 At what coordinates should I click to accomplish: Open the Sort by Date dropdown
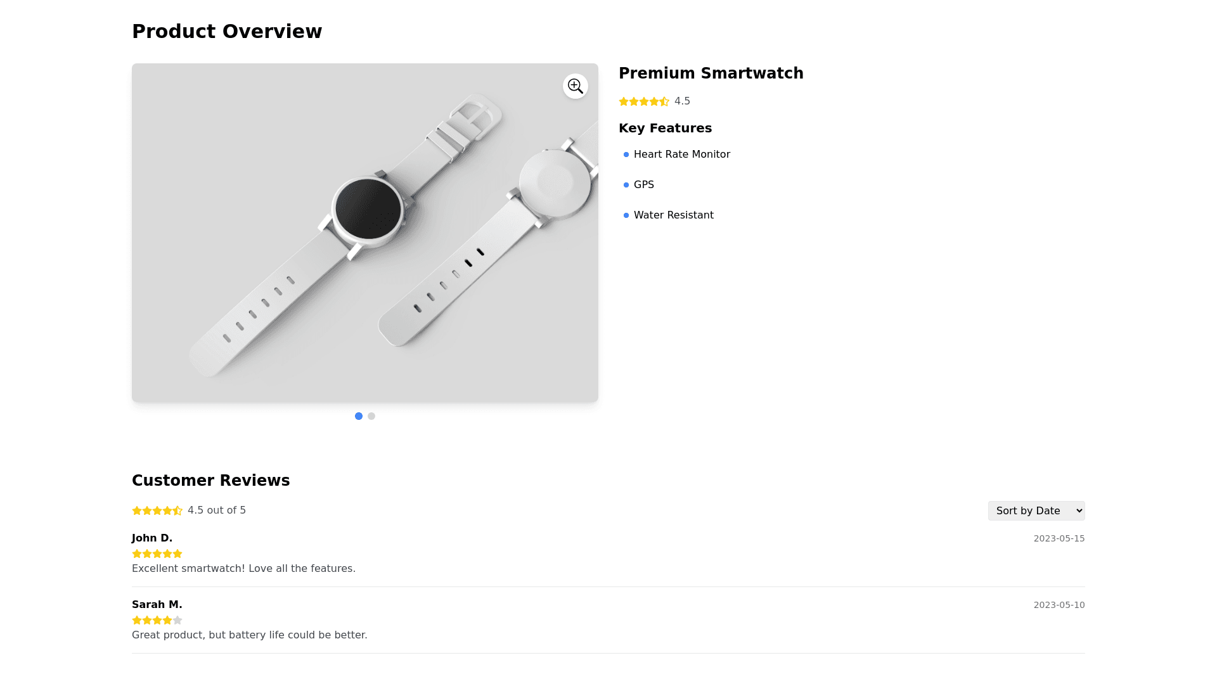coord(1036,510)
